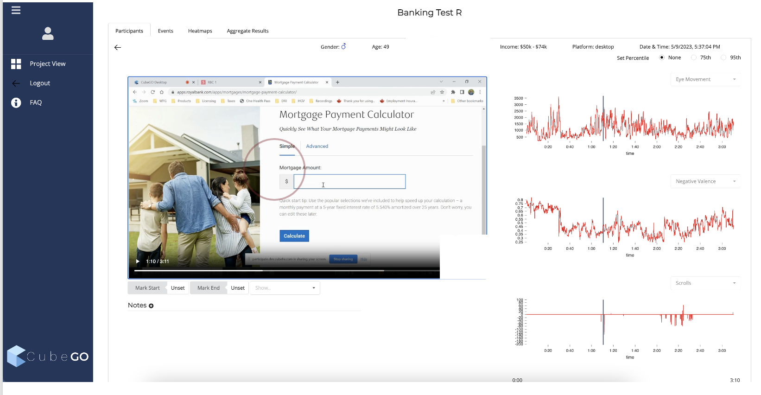Image resolution: width=761 pixels, height=395 pixels.
Task: Click the browser reload icon in the recording
Action: (x=152, y=92)
